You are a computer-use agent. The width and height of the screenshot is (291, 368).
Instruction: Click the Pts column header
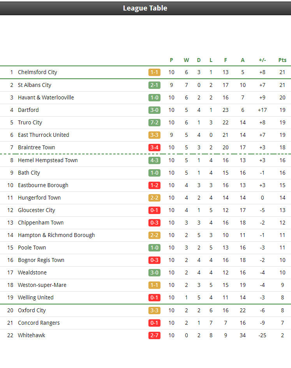tap(282, 60)
